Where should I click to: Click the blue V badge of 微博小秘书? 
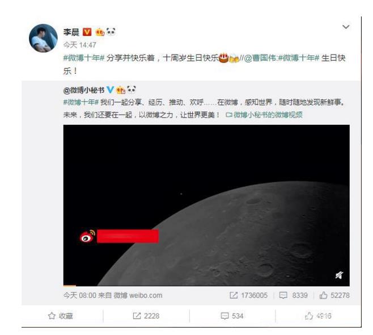(110, 90)
